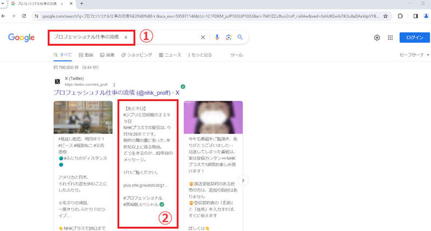The image size is (431, 231).
Task: Bookmark this page with the star icon
Action: (x=385, y=16)
